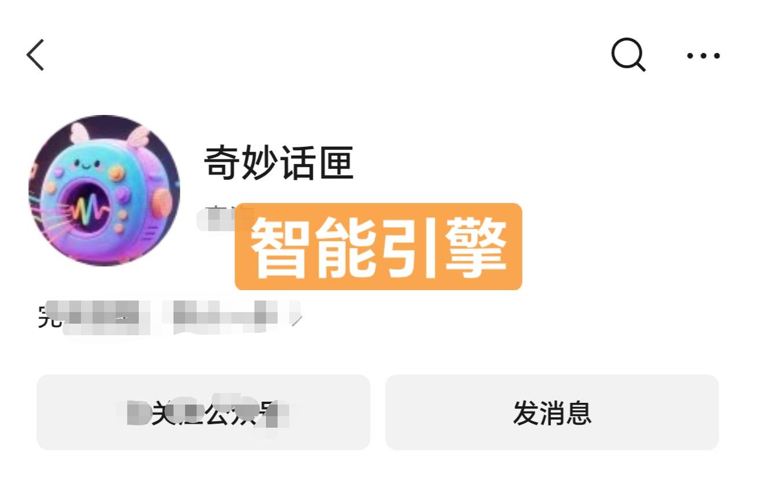The width and height of the screenshot is (757, 493).
Task: Start a chat with 奇妙话匣 via 发消息
Action: tap(552, 412)
